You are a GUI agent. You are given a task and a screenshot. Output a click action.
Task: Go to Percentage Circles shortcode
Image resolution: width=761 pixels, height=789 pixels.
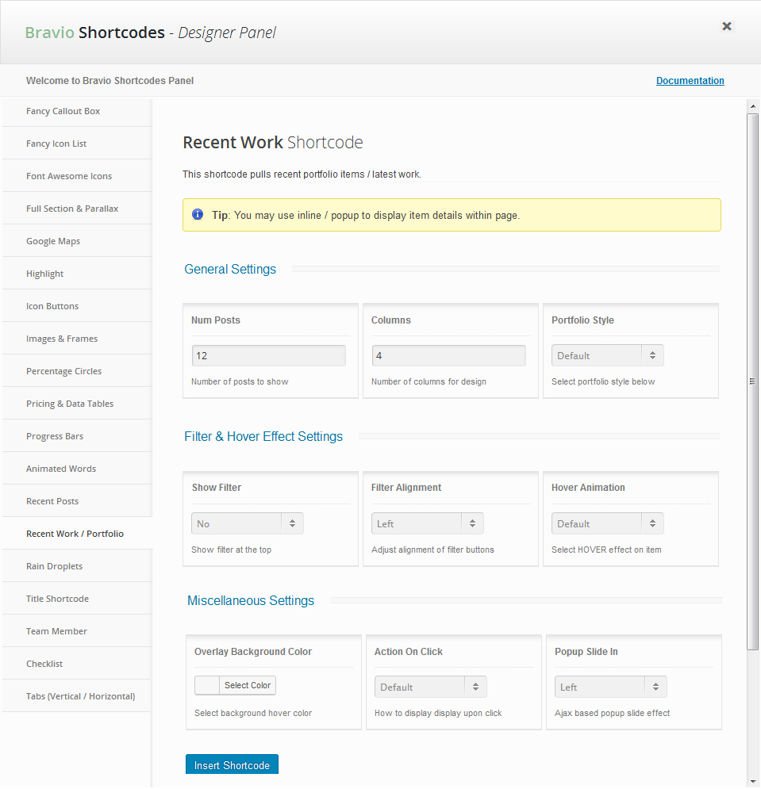[63, 371]
